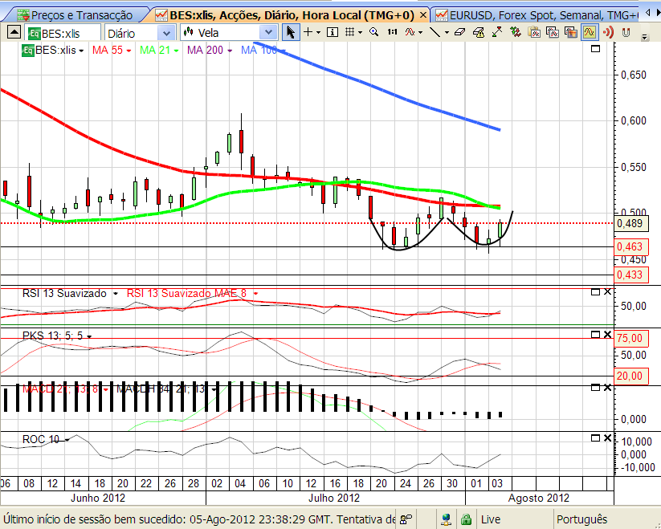Click the third chart layout icon

571,32
